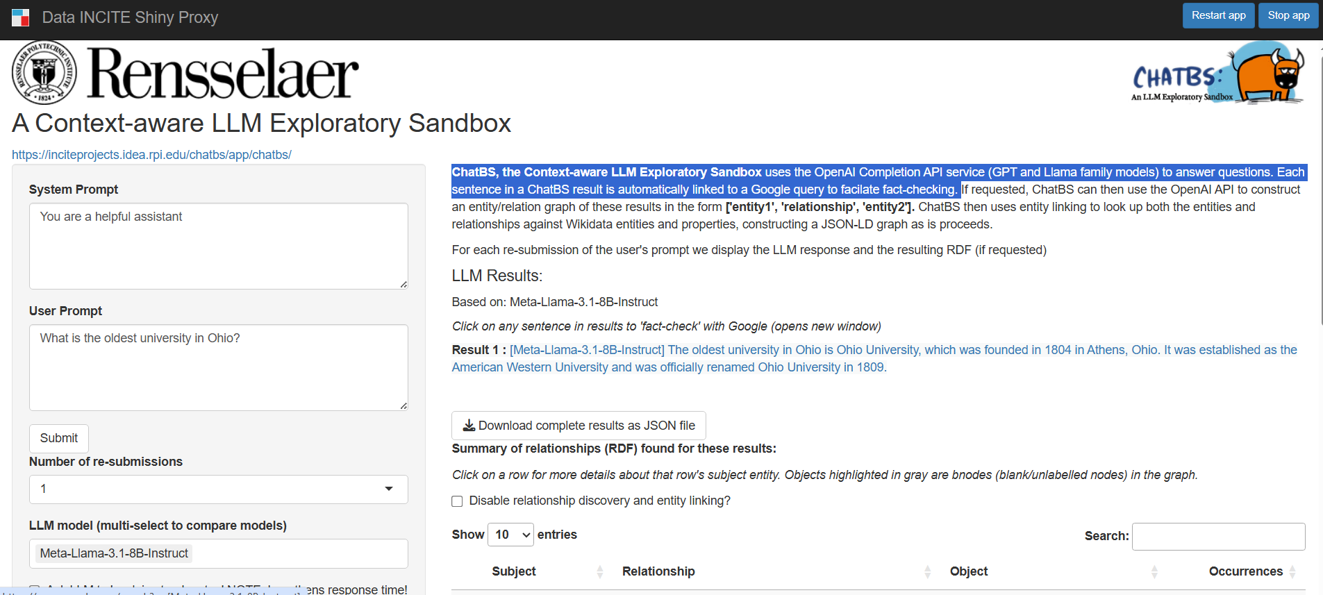Click the 'User Prompt' label

tap(65, 311)
